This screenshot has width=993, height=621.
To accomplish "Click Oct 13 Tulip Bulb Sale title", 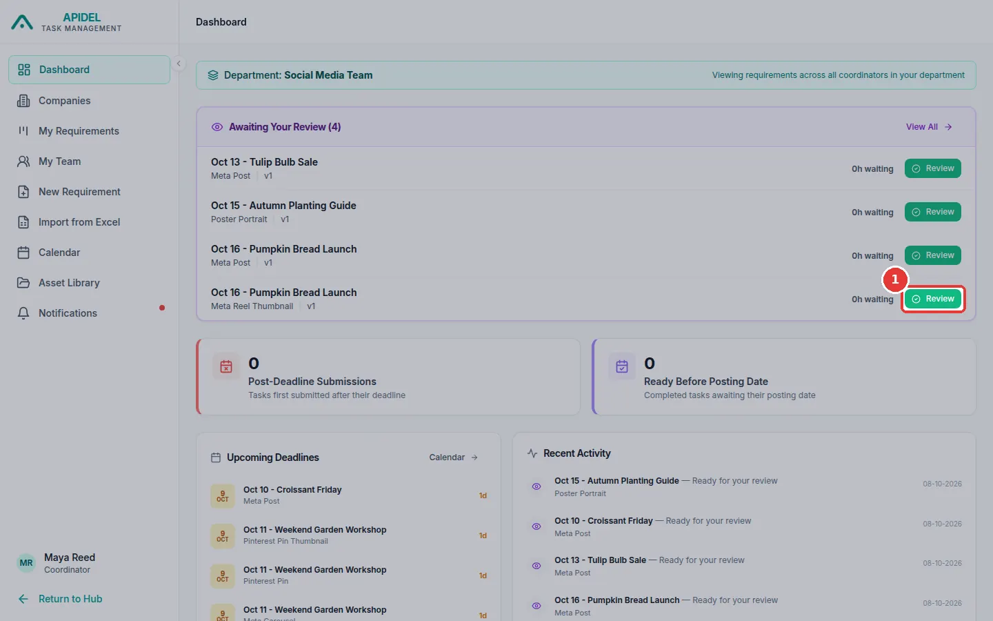I will pos(264,162).
